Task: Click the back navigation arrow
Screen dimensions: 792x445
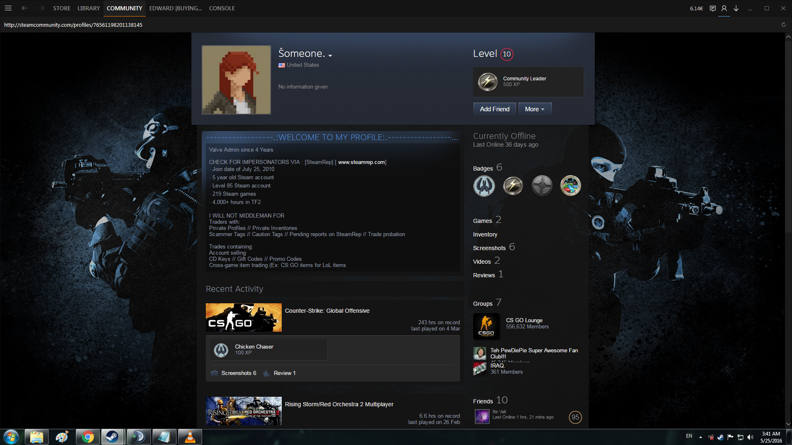Action: (25, 8)
